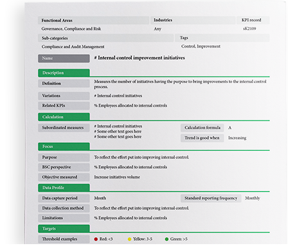Select the definition text starting with Measures
Viewport: 288px width, 248px height.
[x=180, y=84]
